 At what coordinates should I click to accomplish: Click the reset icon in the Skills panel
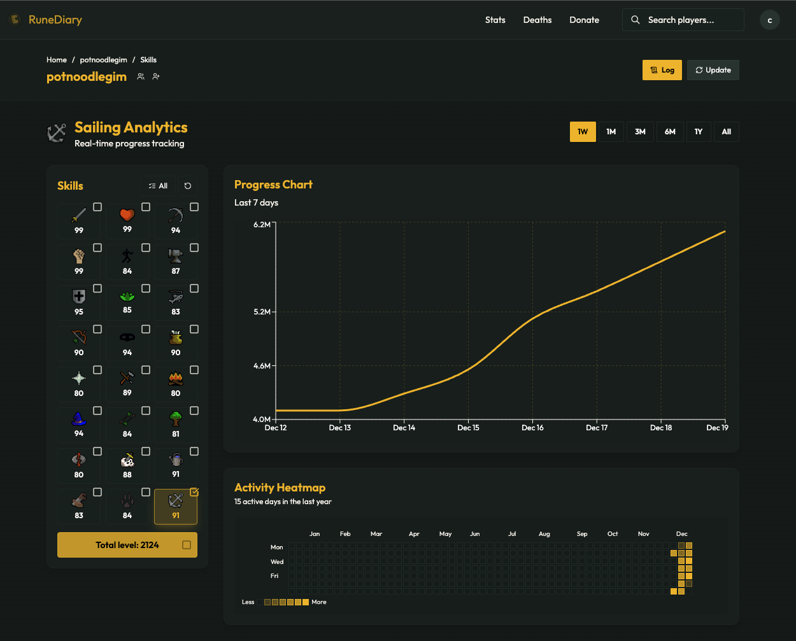[187, 185]
